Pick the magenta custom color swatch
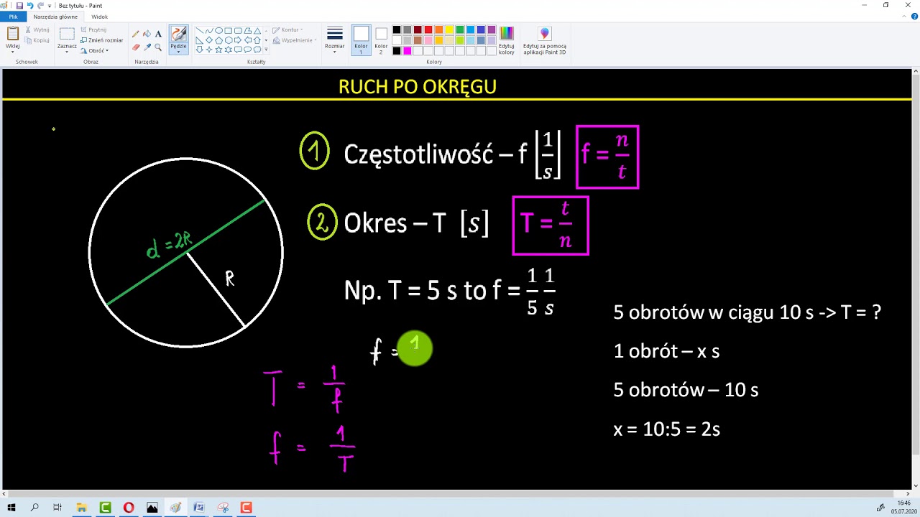The image size is (920, 517). (x=408, y=51)
